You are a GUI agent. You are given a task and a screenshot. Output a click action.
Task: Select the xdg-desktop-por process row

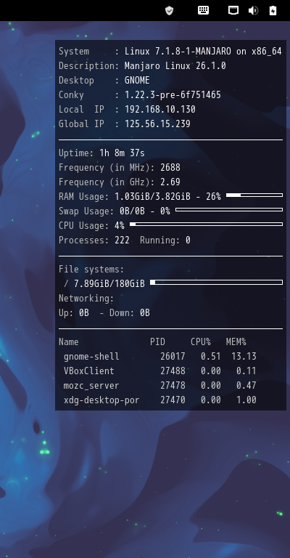click(159, 400)
